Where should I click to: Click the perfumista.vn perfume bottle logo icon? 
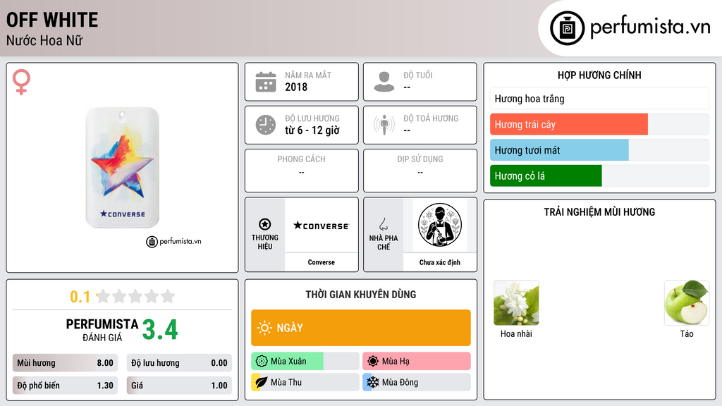567,28
